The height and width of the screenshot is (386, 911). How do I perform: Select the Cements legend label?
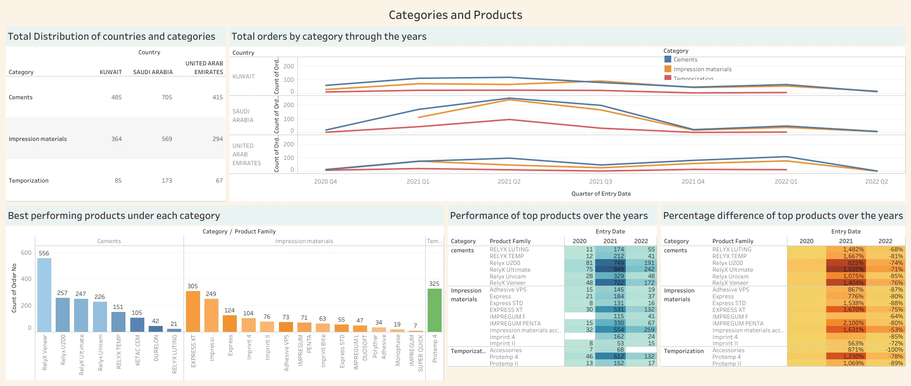[685, 60]
